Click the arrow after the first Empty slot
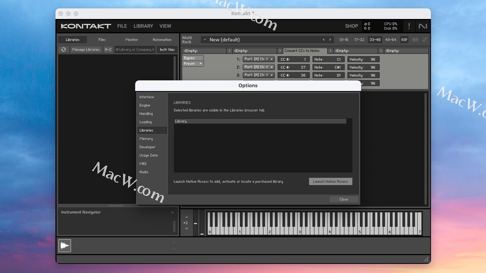The height and width of the screenshot is (273, 486). click(x=229, y=51)
